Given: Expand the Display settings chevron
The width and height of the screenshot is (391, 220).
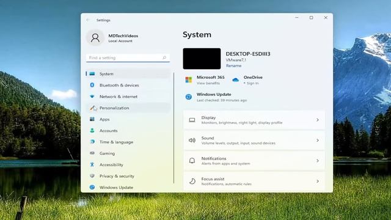Looking at the screenshot, I should pos(318,120).
